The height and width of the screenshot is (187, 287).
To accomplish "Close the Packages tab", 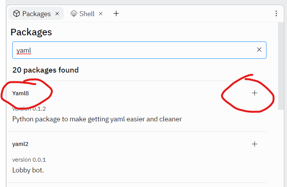I will click(x=57, y=14).
